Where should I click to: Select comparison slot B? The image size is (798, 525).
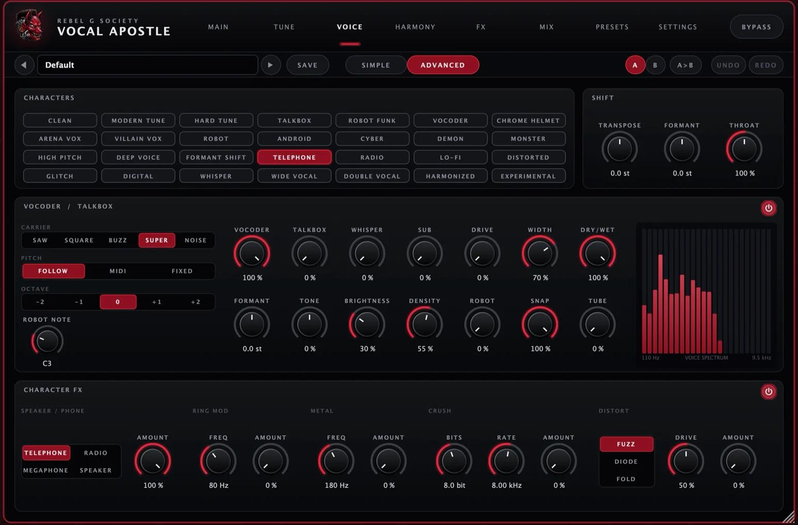click(x=655, y=65)
